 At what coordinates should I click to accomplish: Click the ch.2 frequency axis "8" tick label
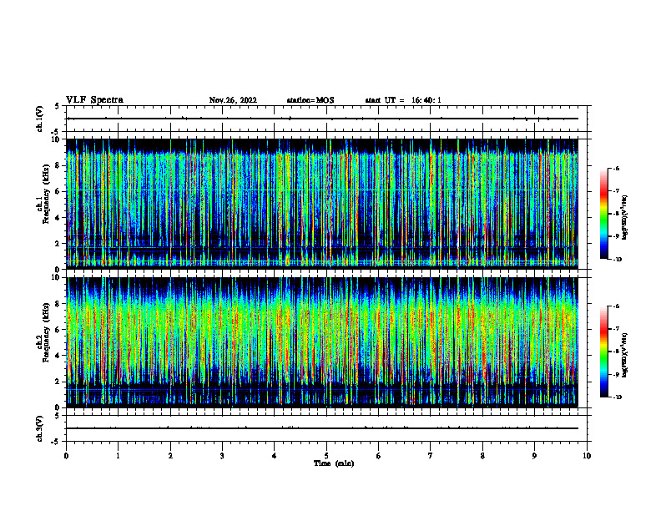pyautogui.click(x=58, y=304)
